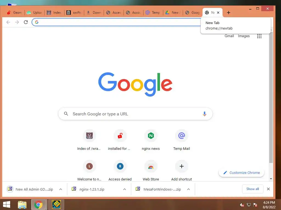Open Action Center flag icon

click(255, 205)
